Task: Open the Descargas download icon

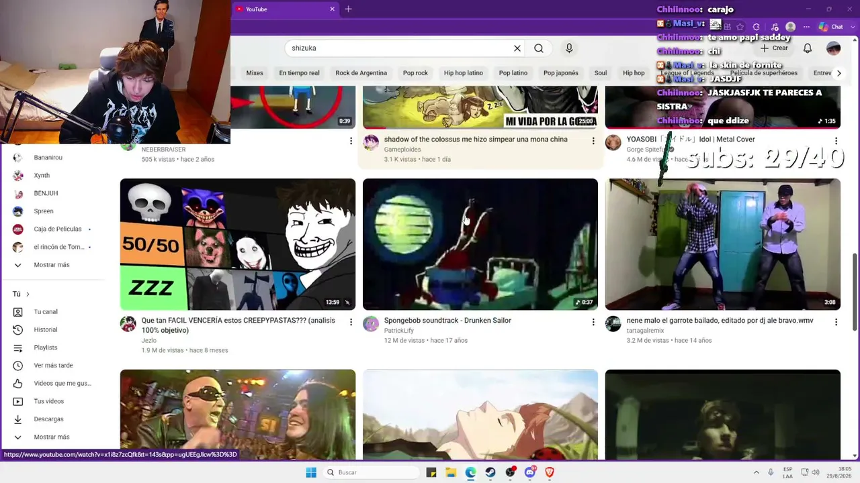Action: pos(18,419)
